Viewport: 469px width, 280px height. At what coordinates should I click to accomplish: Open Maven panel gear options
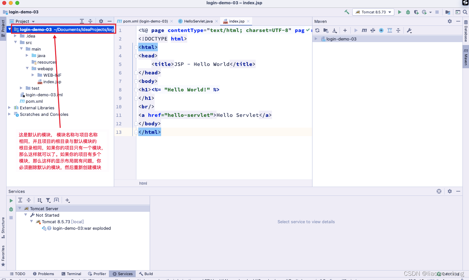tap(450, 21)
